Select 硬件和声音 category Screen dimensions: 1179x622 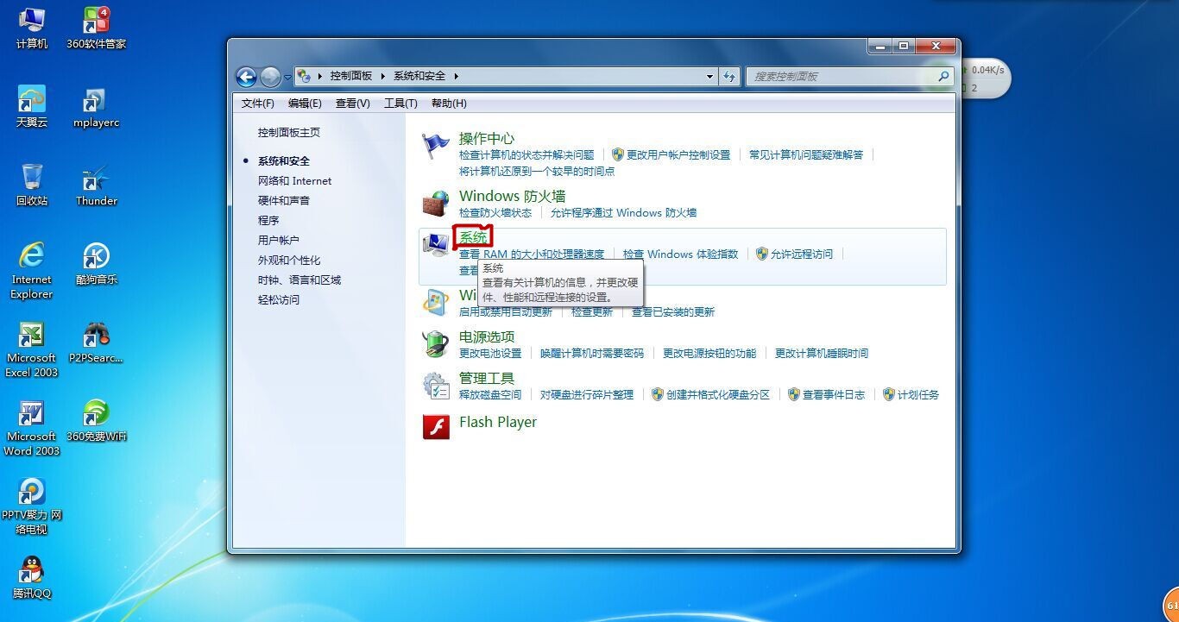[x=284, y=201]
